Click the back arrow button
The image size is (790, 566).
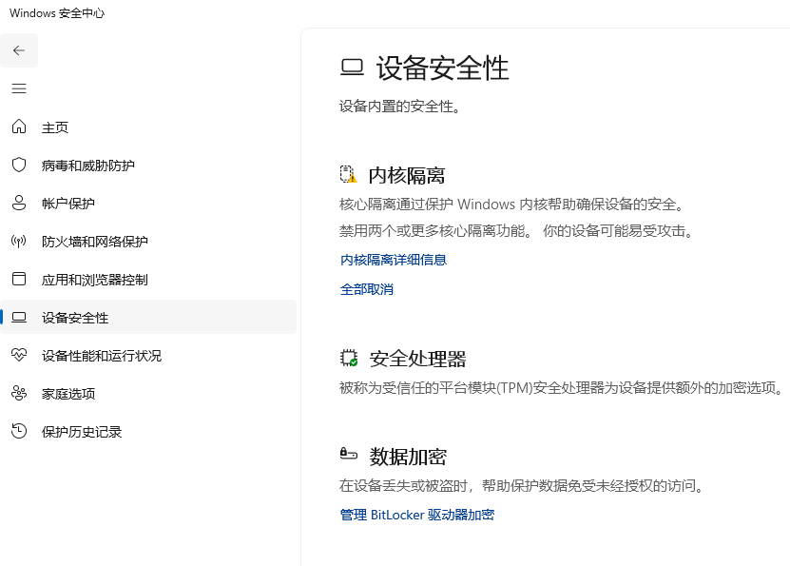(19, 50)
